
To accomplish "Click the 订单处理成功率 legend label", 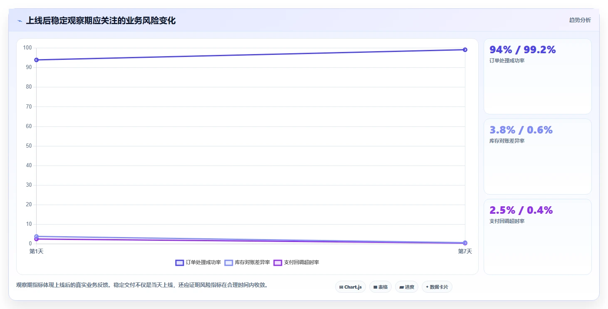I will pos(203,262).
